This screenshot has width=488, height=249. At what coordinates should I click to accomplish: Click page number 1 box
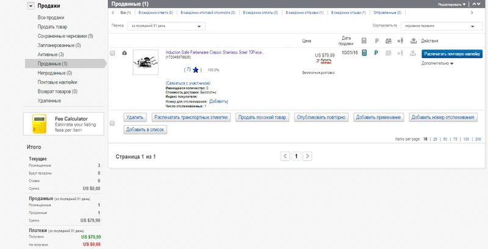click(296, 156)
